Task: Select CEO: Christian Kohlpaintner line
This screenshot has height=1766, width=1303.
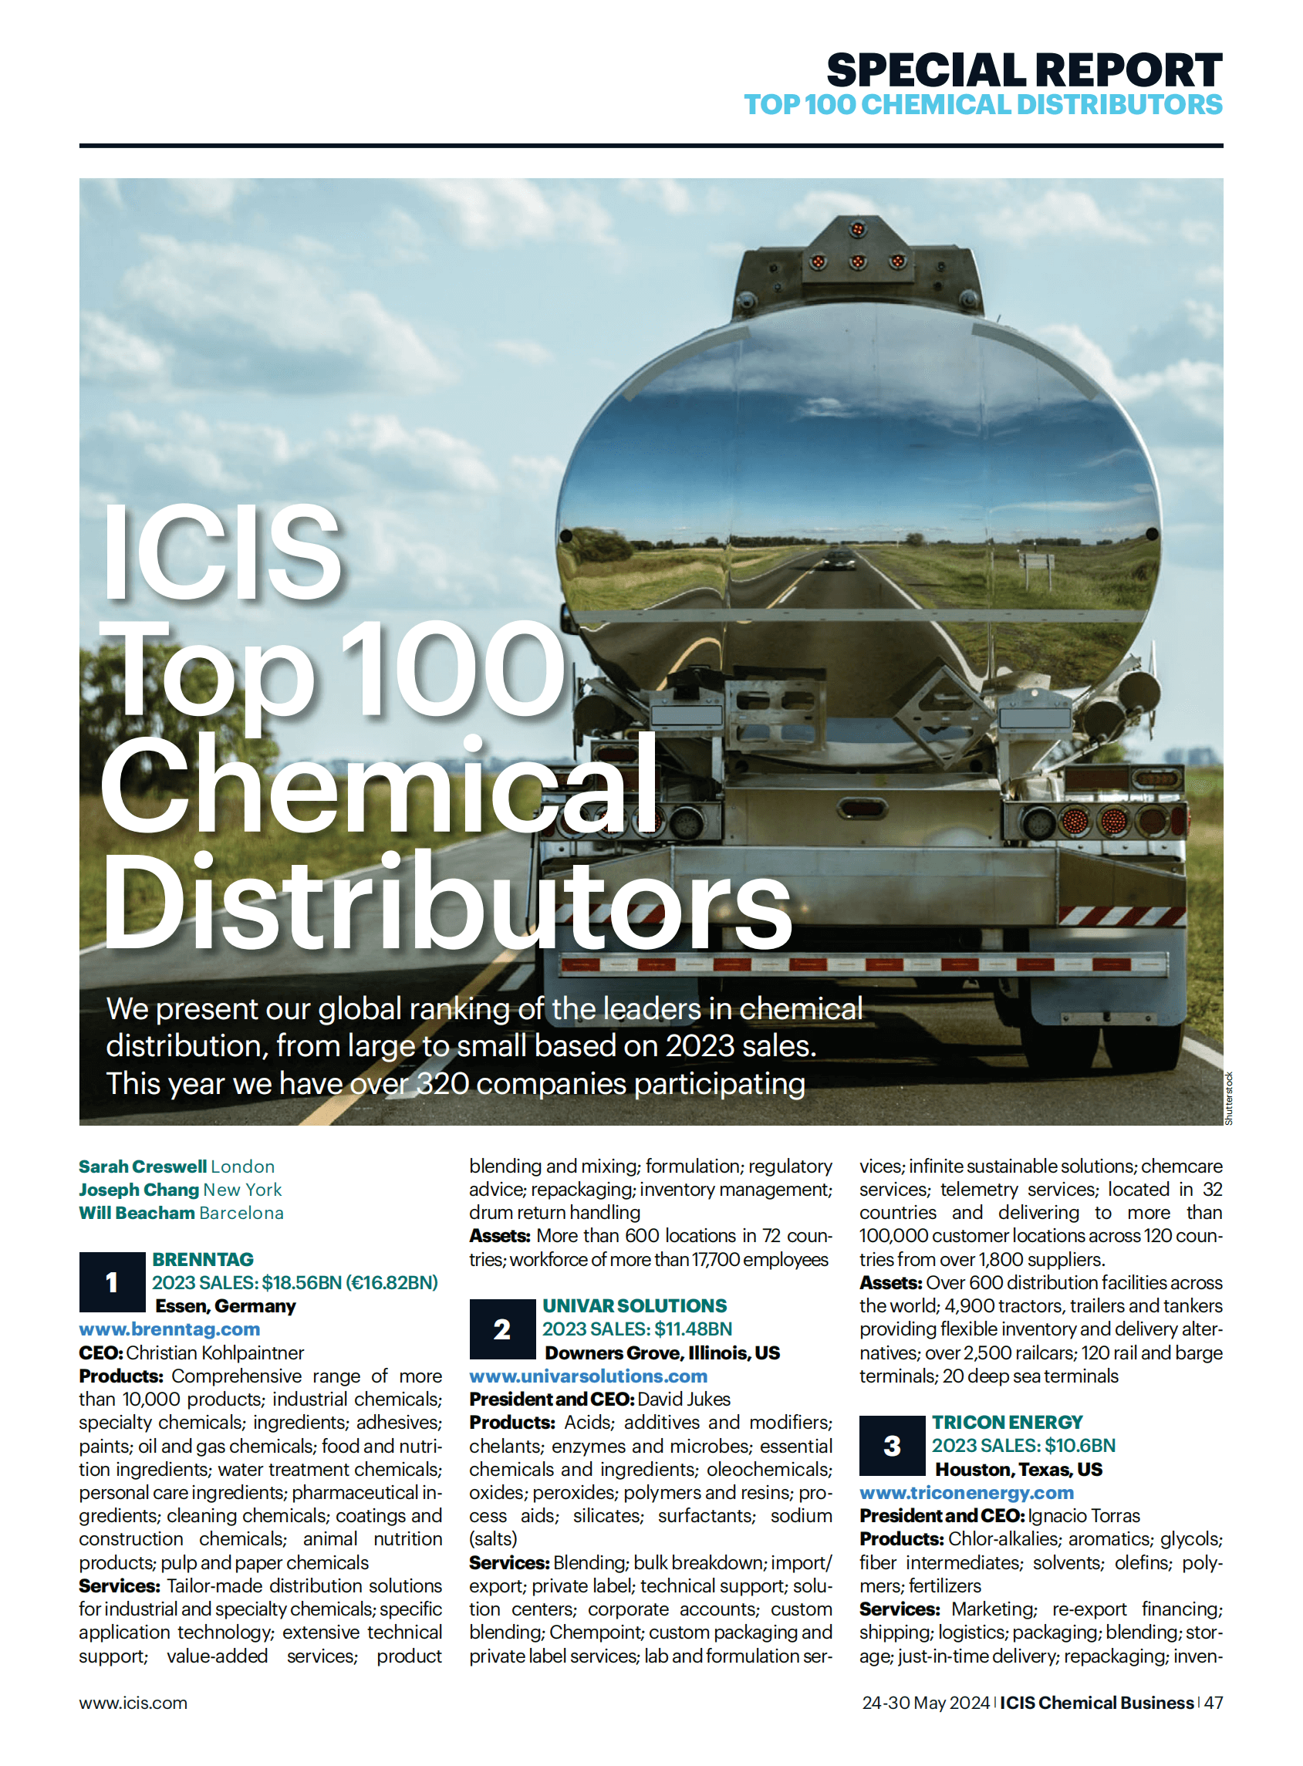Action: [x=191, y=1352]
